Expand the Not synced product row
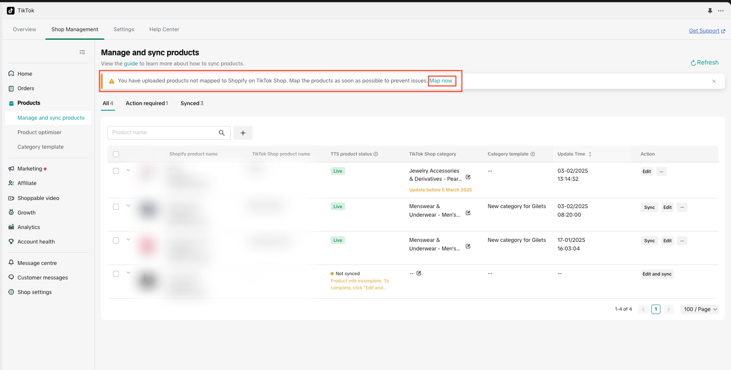This screenshot has width=731, height=370. [128, 273]
